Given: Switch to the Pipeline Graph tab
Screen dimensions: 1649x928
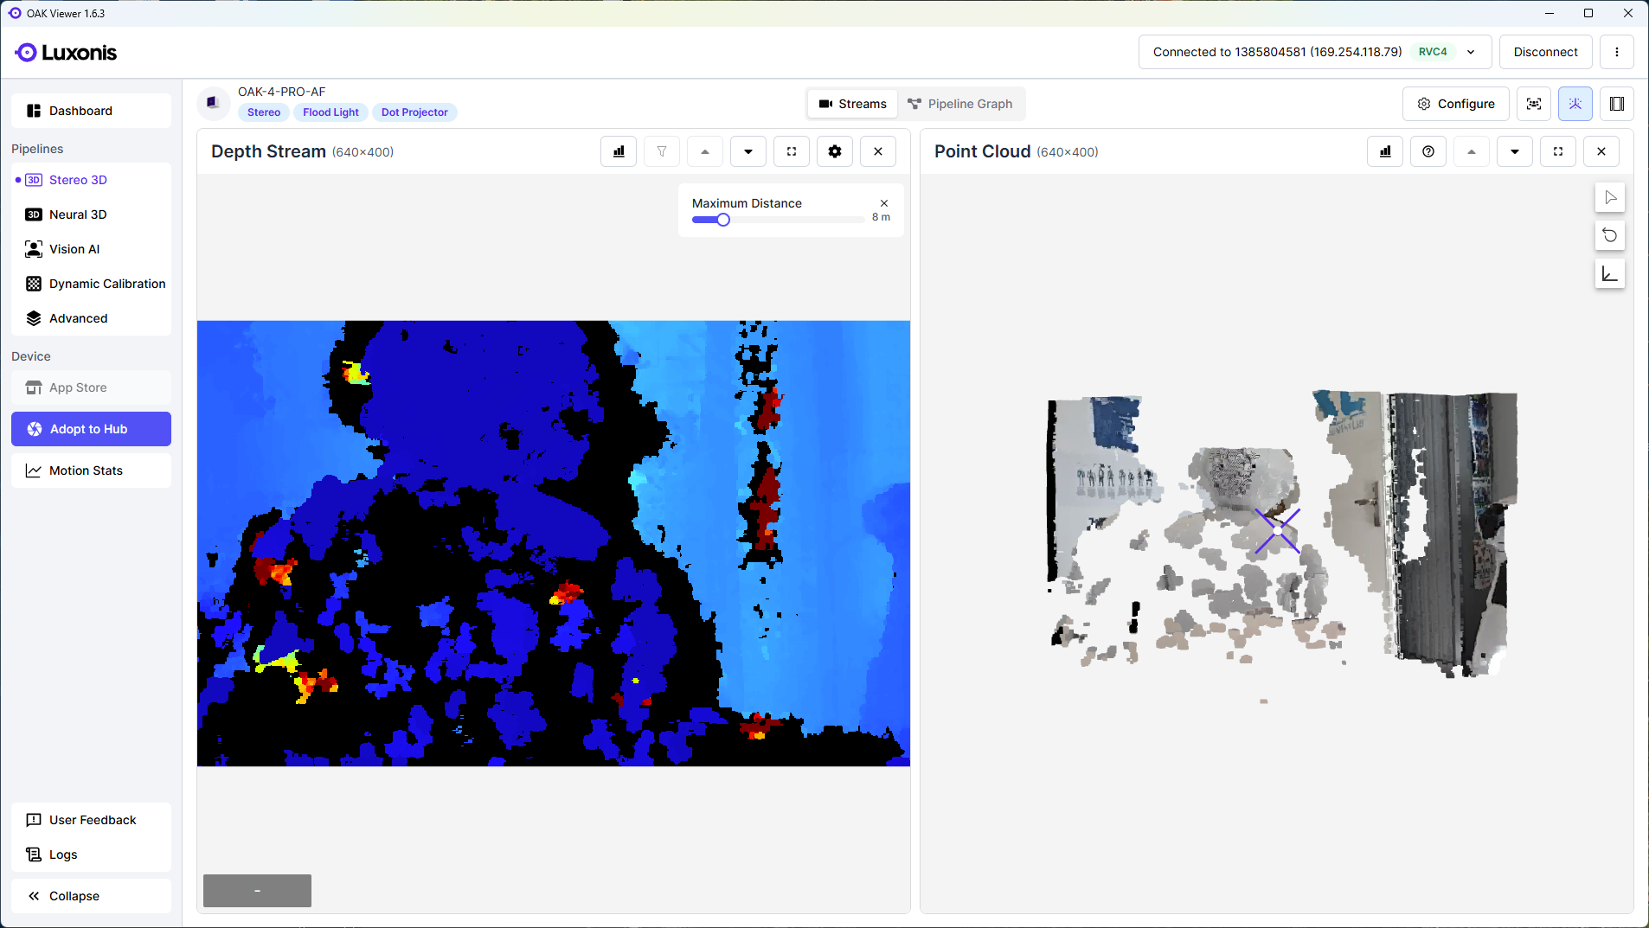Looking at the screenshot, I should [960, 104].
